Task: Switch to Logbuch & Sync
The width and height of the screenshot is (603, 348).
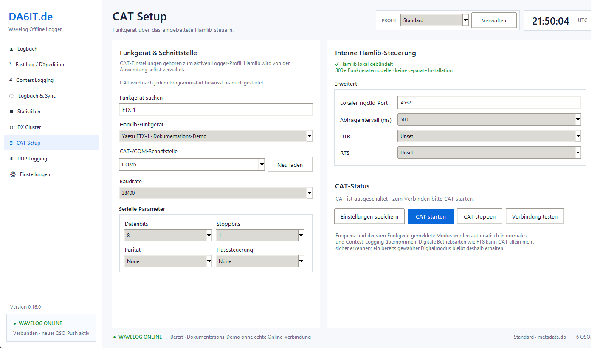Action: point(51,96)
